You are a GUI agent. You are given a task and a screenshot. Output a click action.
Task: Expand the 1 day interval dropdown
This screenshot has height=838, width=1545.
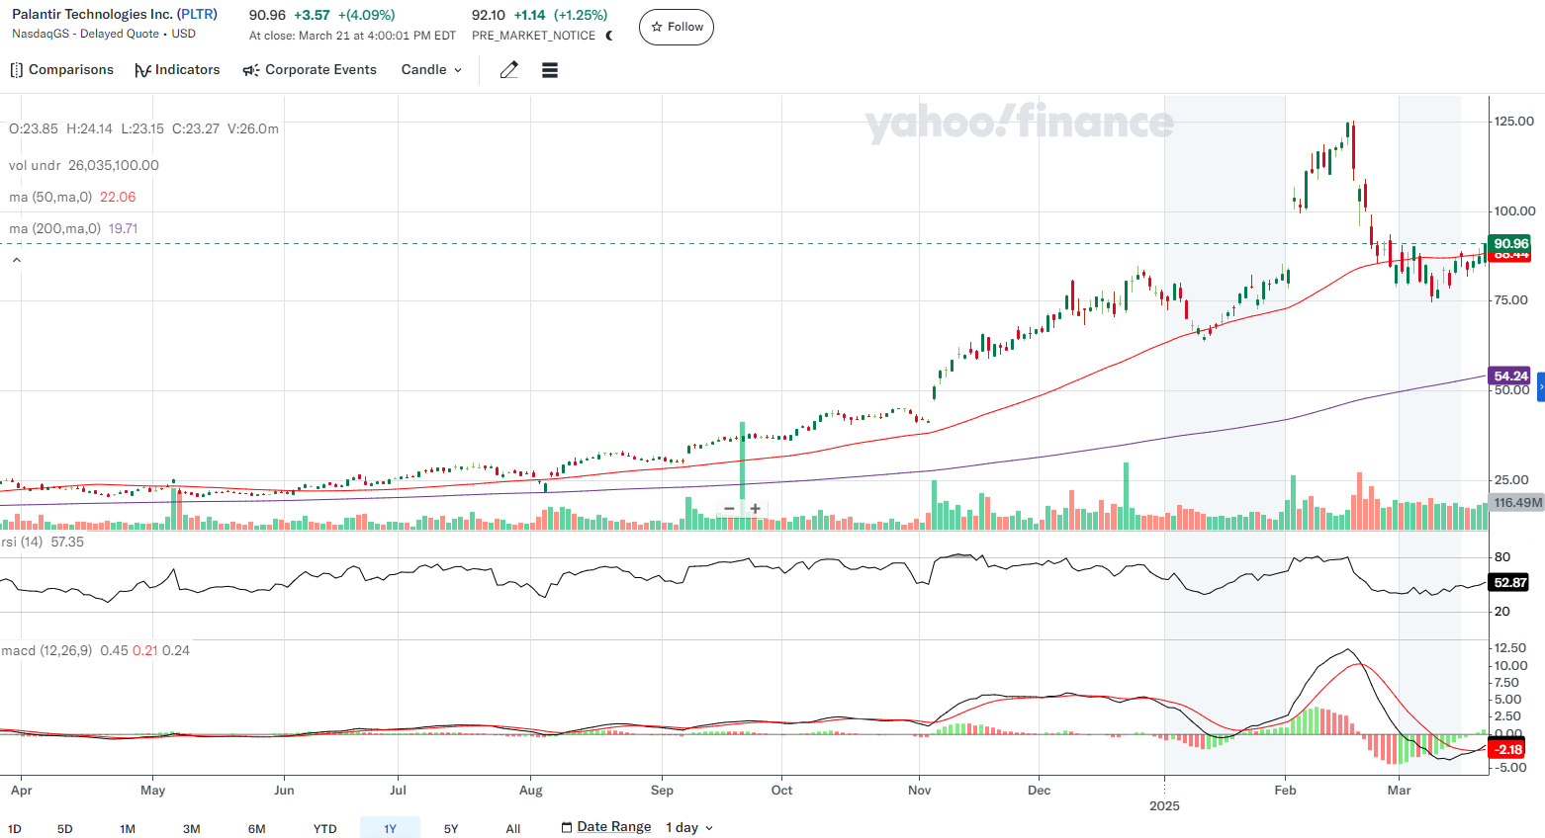[x=689, y=827]
